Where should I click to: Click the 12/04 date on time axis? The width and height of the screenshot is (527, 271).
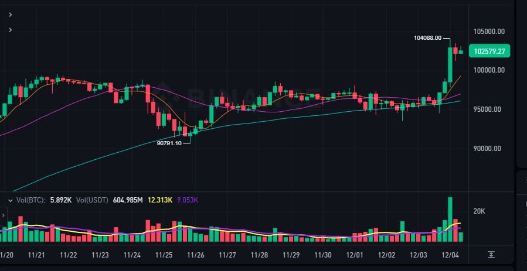click(x=450, y=255)
